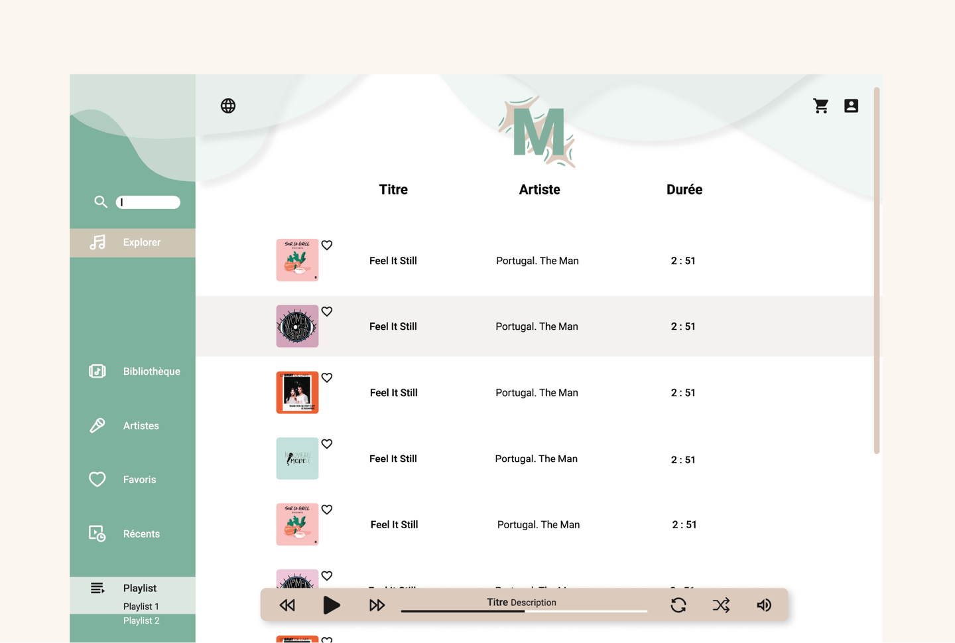The width and height of the screenshot is (955, 643).
Task: Go to Bibliothèque
Action: pyautogui.click(x=151, y=372)
